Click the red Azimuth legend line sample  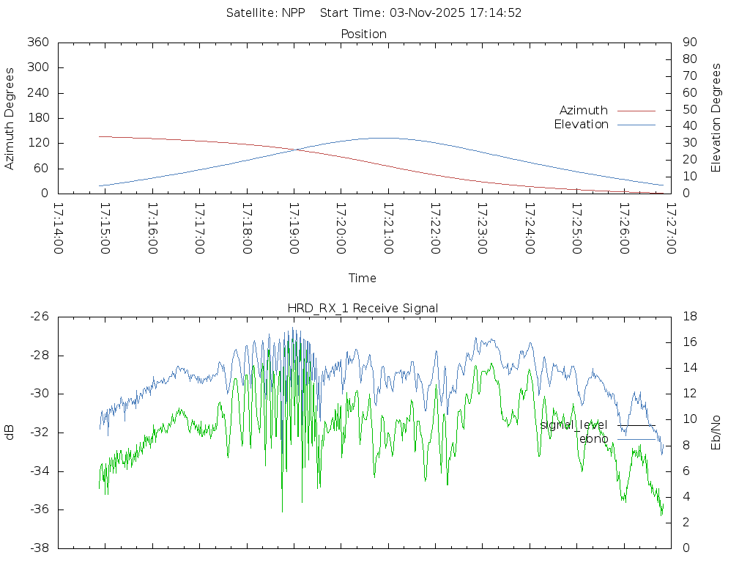(x=636, y=111)
